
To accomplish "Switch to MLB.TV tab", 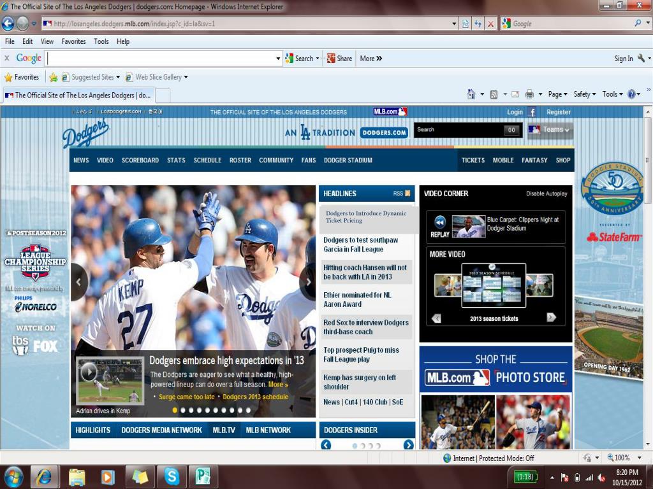I will pyautogui.click(x=224, y=430).
